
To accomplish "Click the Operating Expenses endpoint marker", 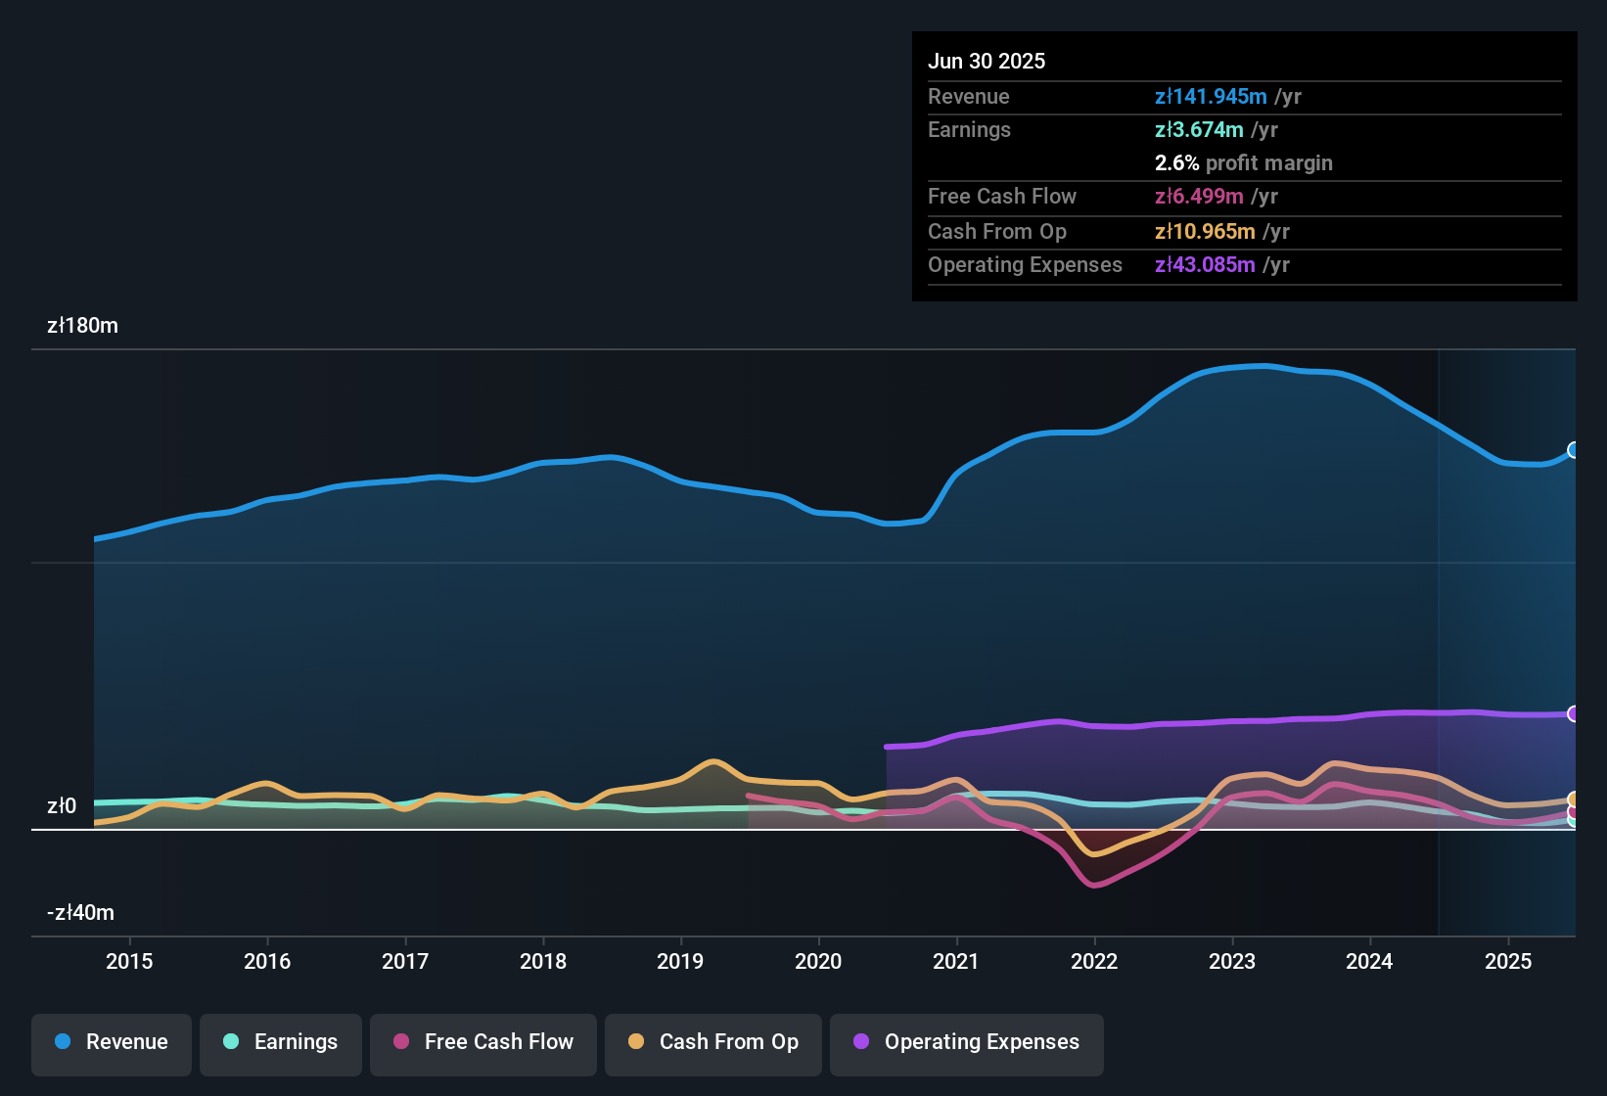I will 1573,714.
